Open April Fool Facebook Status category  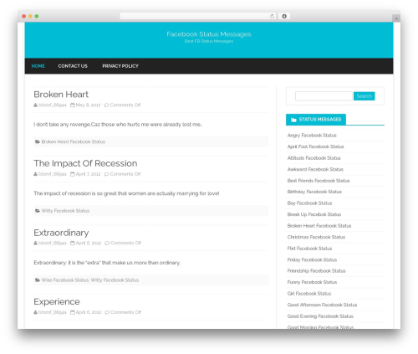[x=315, y=146]
